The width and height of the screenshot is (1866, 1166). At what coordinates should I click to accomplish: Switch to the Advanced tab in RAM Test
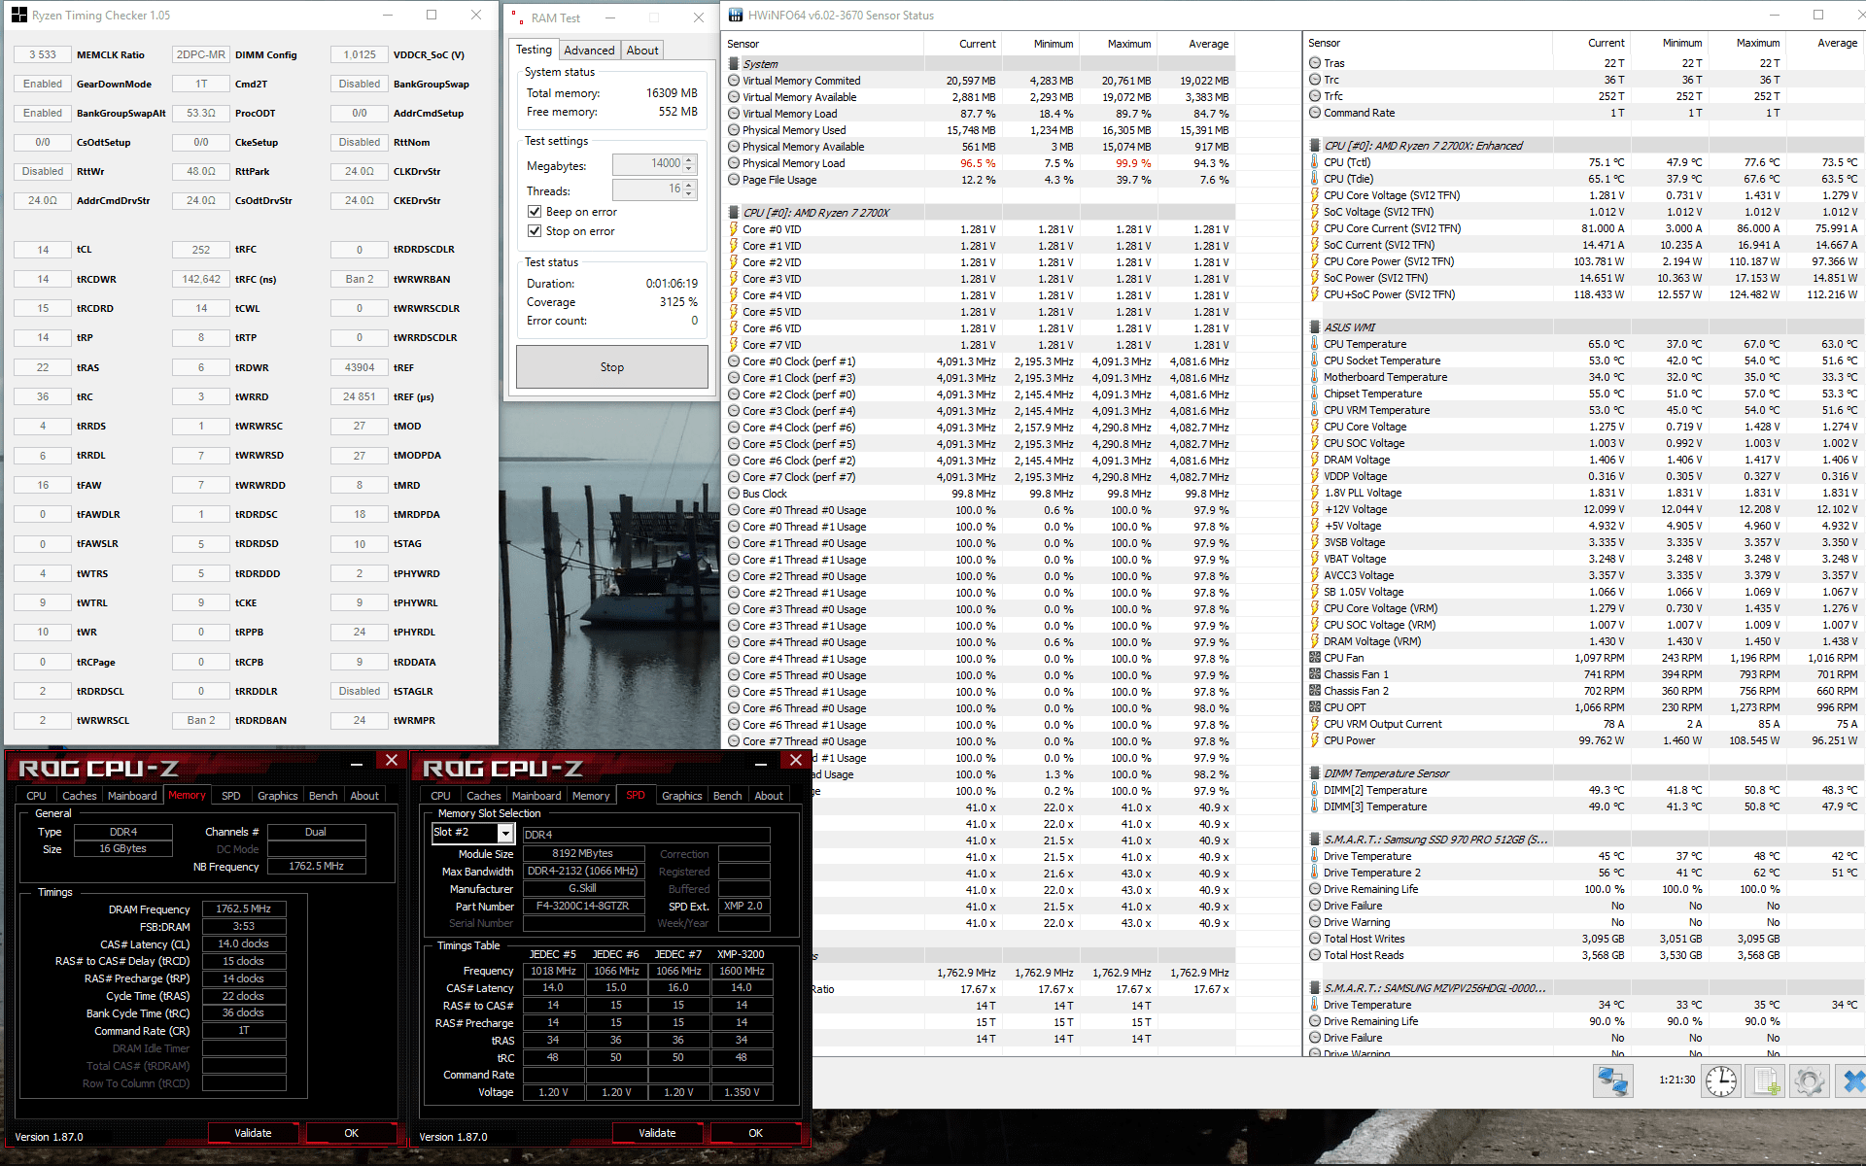pyautogui.click(x=589, y=51)
